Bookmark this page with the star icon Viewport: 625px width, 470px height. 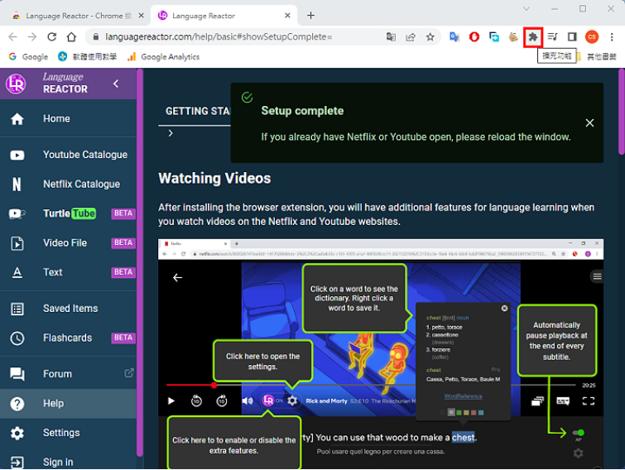coord(430,37)
